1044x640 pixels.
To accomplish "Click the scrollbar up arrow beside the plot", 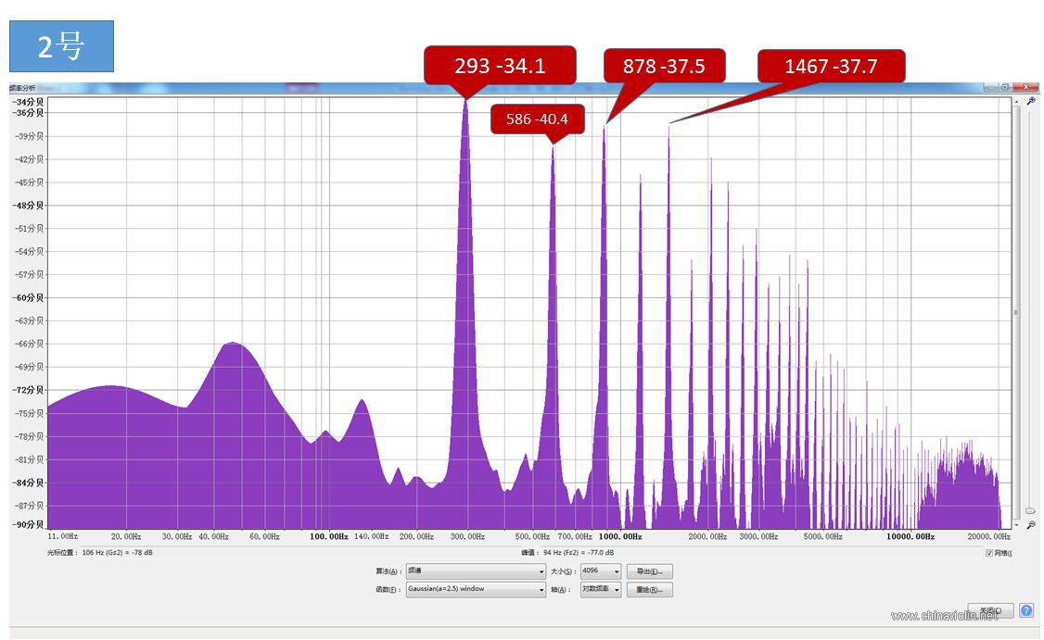I will 1016,101.
